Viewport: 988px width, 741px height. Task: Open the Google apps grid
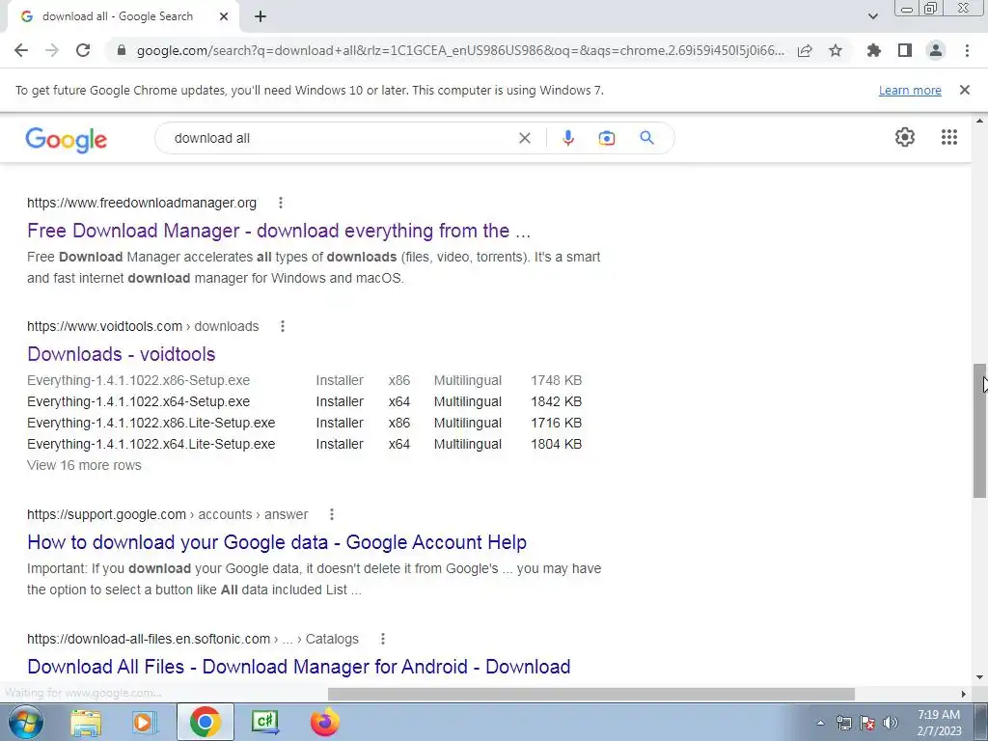(x=949, y=137)
